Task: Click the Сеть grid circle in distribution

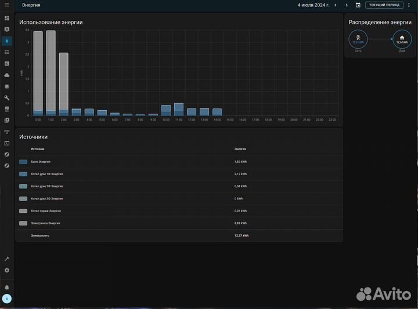Action: click(x=358, y=39)
